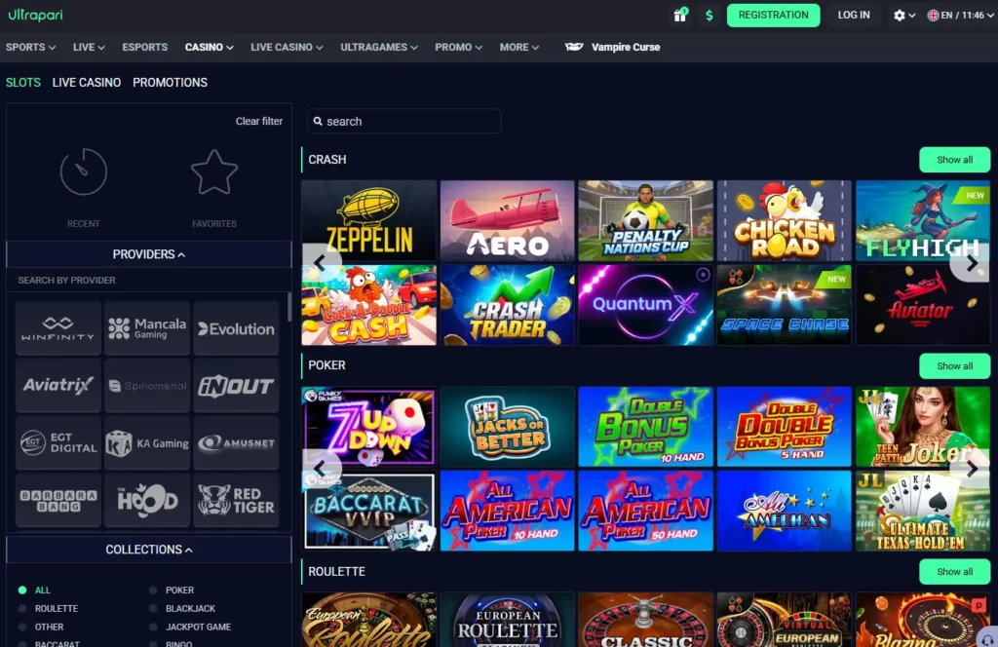Open the Aviator game thumbnail
This screenshot has width=998, height=647.
[923, 305]
